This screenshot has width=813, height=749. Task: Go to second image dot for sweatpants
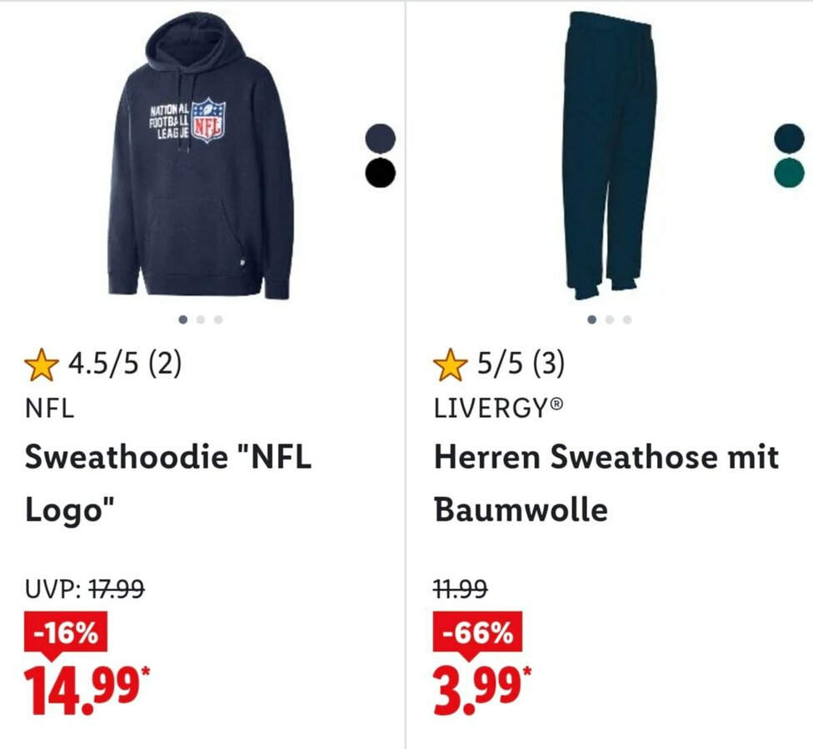610,319
